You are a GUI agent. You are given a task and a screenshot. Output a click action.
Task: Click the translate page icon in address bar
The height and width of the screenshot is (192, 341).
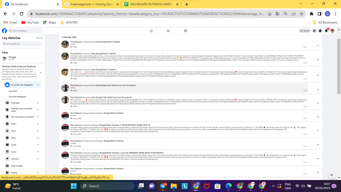coord(278,14)
